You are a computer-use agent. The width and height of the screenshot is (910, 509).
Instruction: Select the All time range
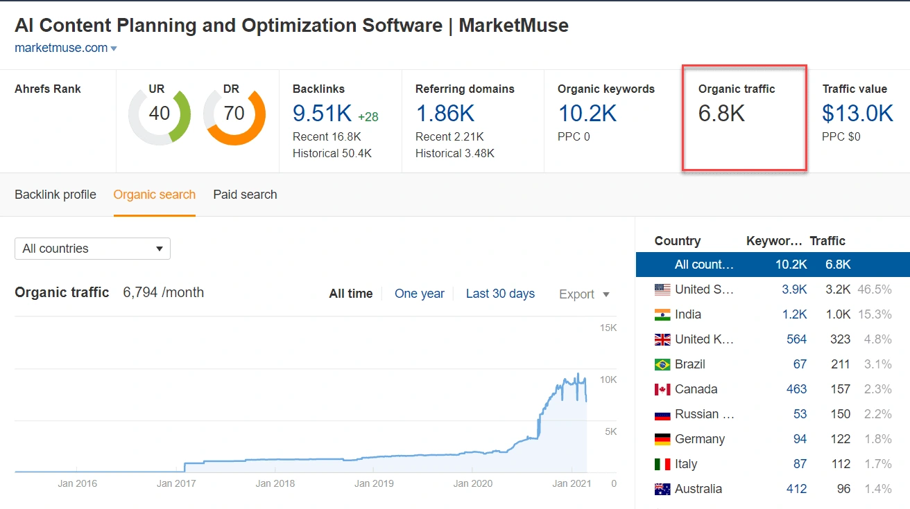click(351, 294)
